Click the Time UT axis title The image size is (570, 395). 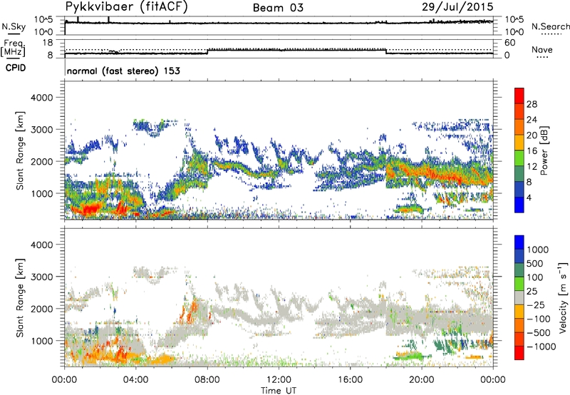(x=279, y=391)
